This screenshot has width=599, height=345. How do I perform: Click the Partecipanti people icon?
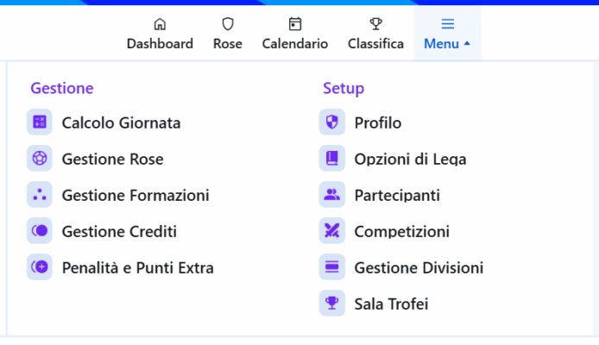click(332, 195)
